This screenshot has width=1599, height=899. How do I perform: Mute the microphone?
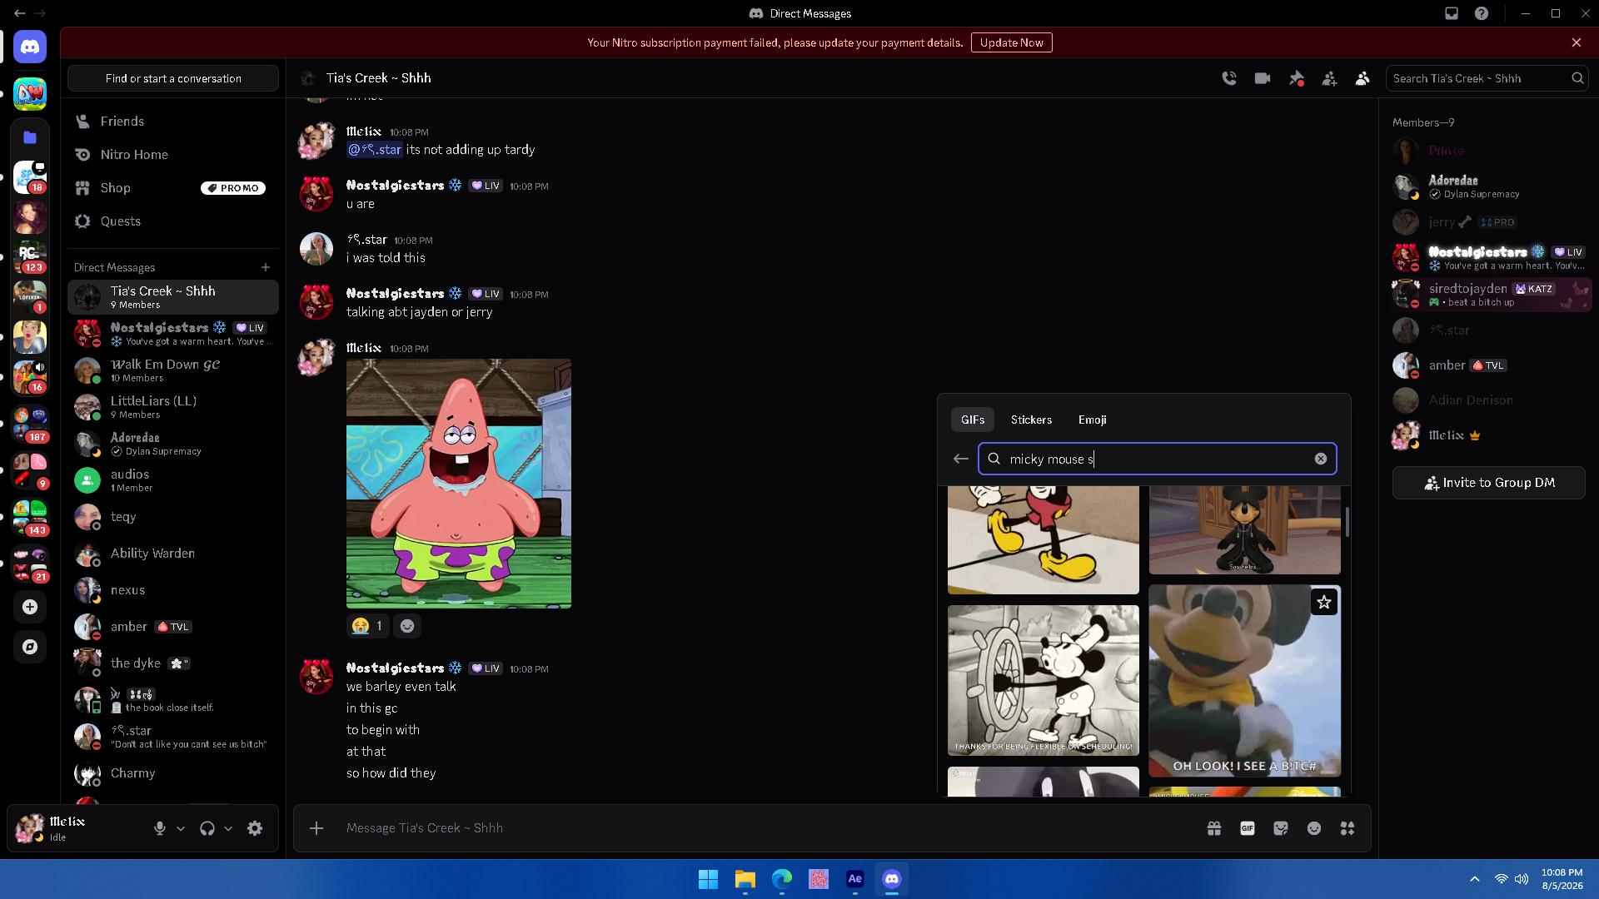point(160,828)
